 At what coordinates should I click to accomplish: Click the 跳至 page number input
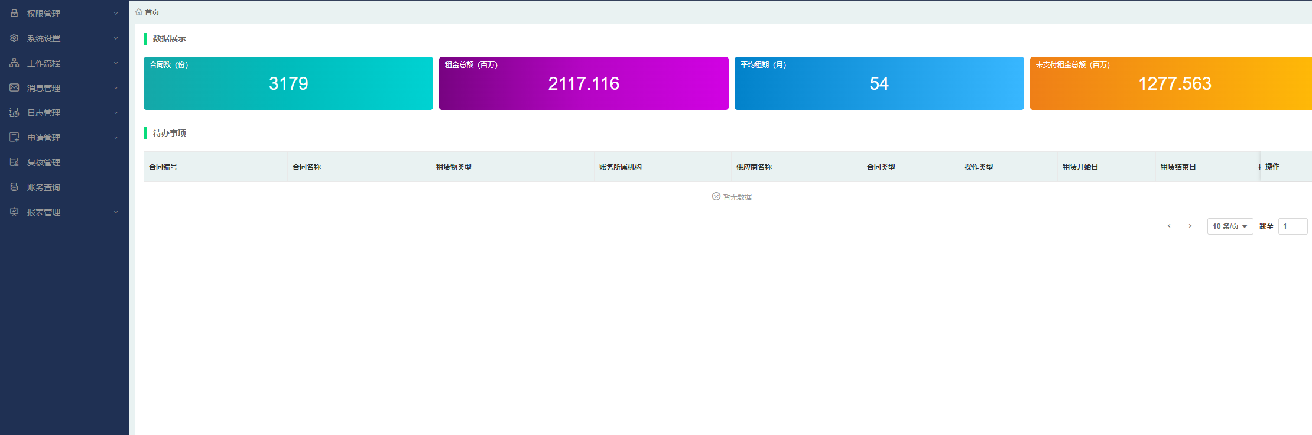click(x=1292, y=226)
